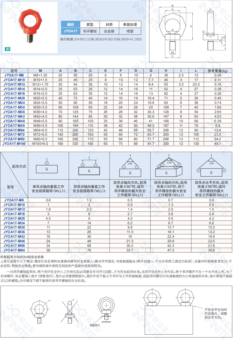Select the two-point axial ≤90° lifting diagram
Image resolution: width=233 pixels, height=340 pixels.
130,166
